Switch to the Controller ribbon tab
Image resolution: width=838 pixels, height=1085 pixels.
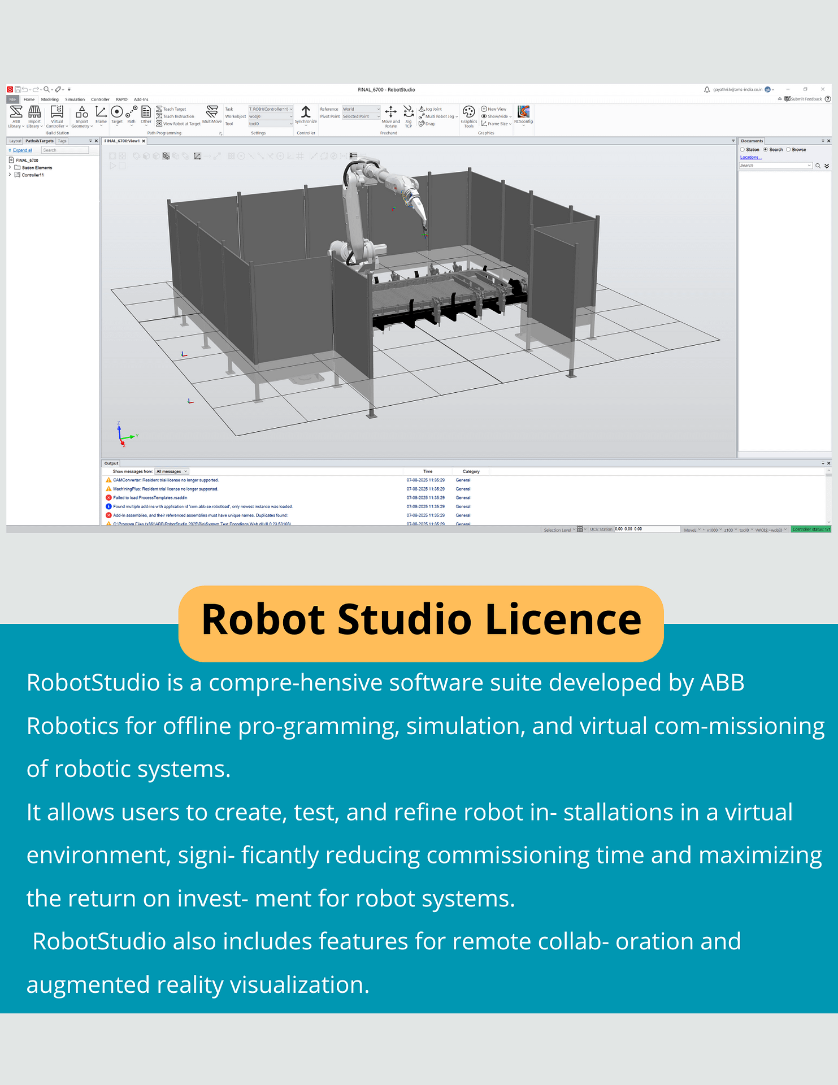tap(100, 99)
